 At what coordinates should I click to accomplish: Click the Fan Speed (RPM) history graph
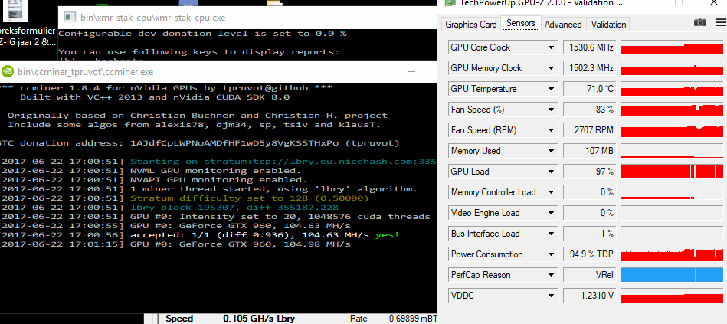tap(672, 130)
